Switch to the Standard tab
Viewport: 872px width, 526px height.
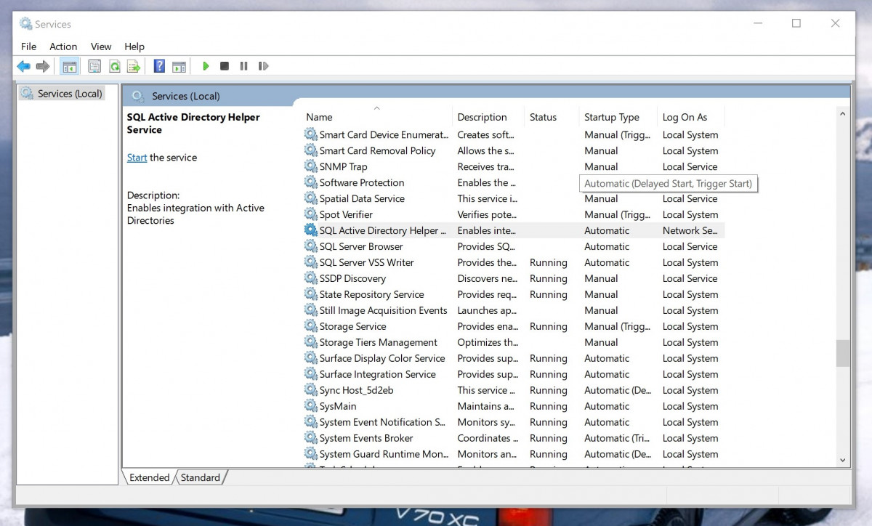pos(201,477)
